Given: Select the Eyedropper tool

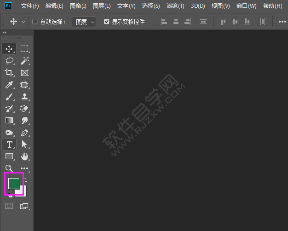Looking at the screenshot, I should [x=9, y=85].
